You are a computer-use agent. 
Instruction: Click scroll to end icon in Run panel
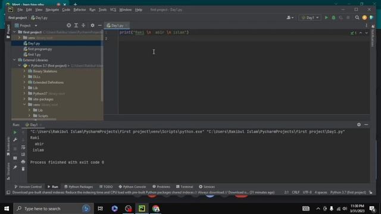(23, 155)
